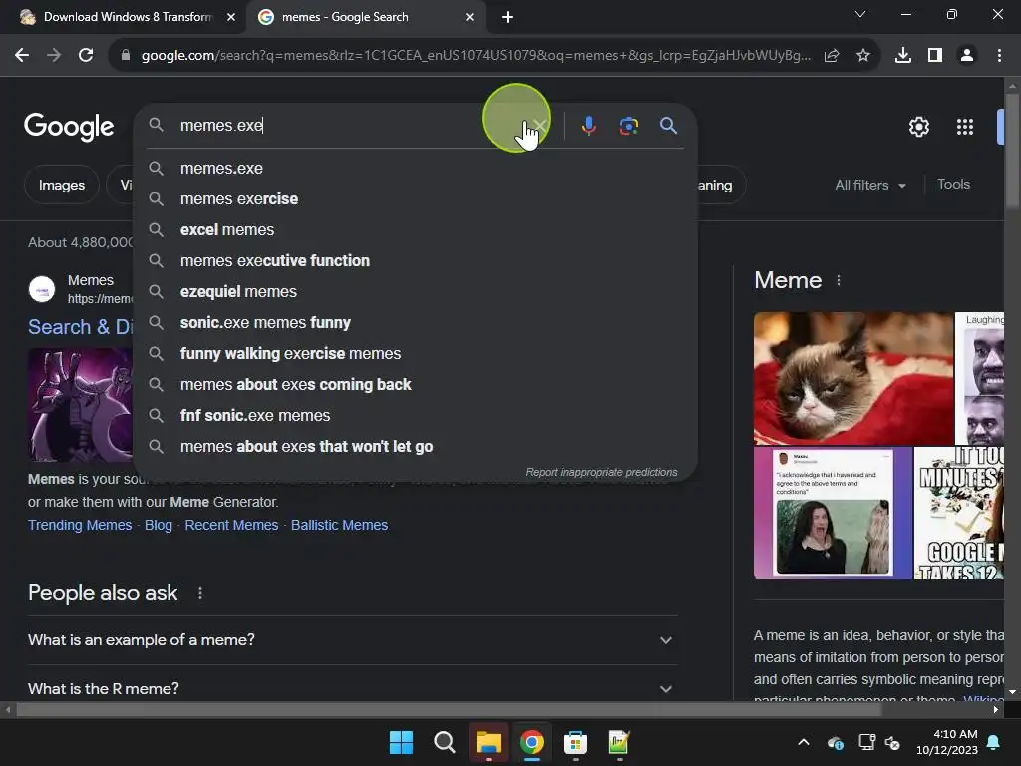Open the clock and date in taskbar
Screen dimensions: 1021x766
(x=947, y=742)
